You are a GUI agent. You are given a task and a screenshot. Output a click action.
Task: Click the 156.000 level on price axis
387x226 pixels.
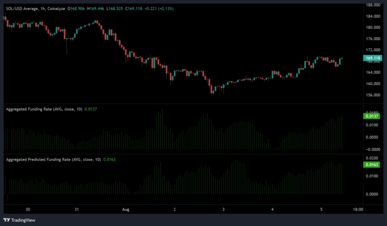point(373,95)
